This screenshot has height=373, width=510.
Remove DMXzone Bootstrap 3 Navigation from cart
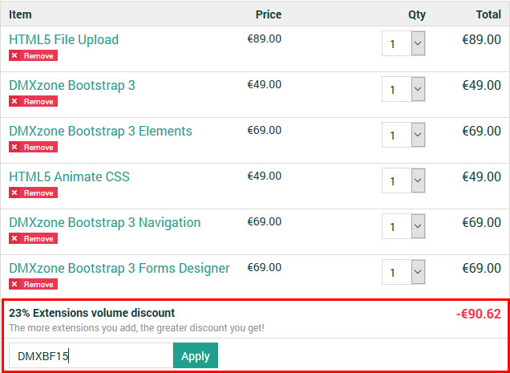click(33, 238)
